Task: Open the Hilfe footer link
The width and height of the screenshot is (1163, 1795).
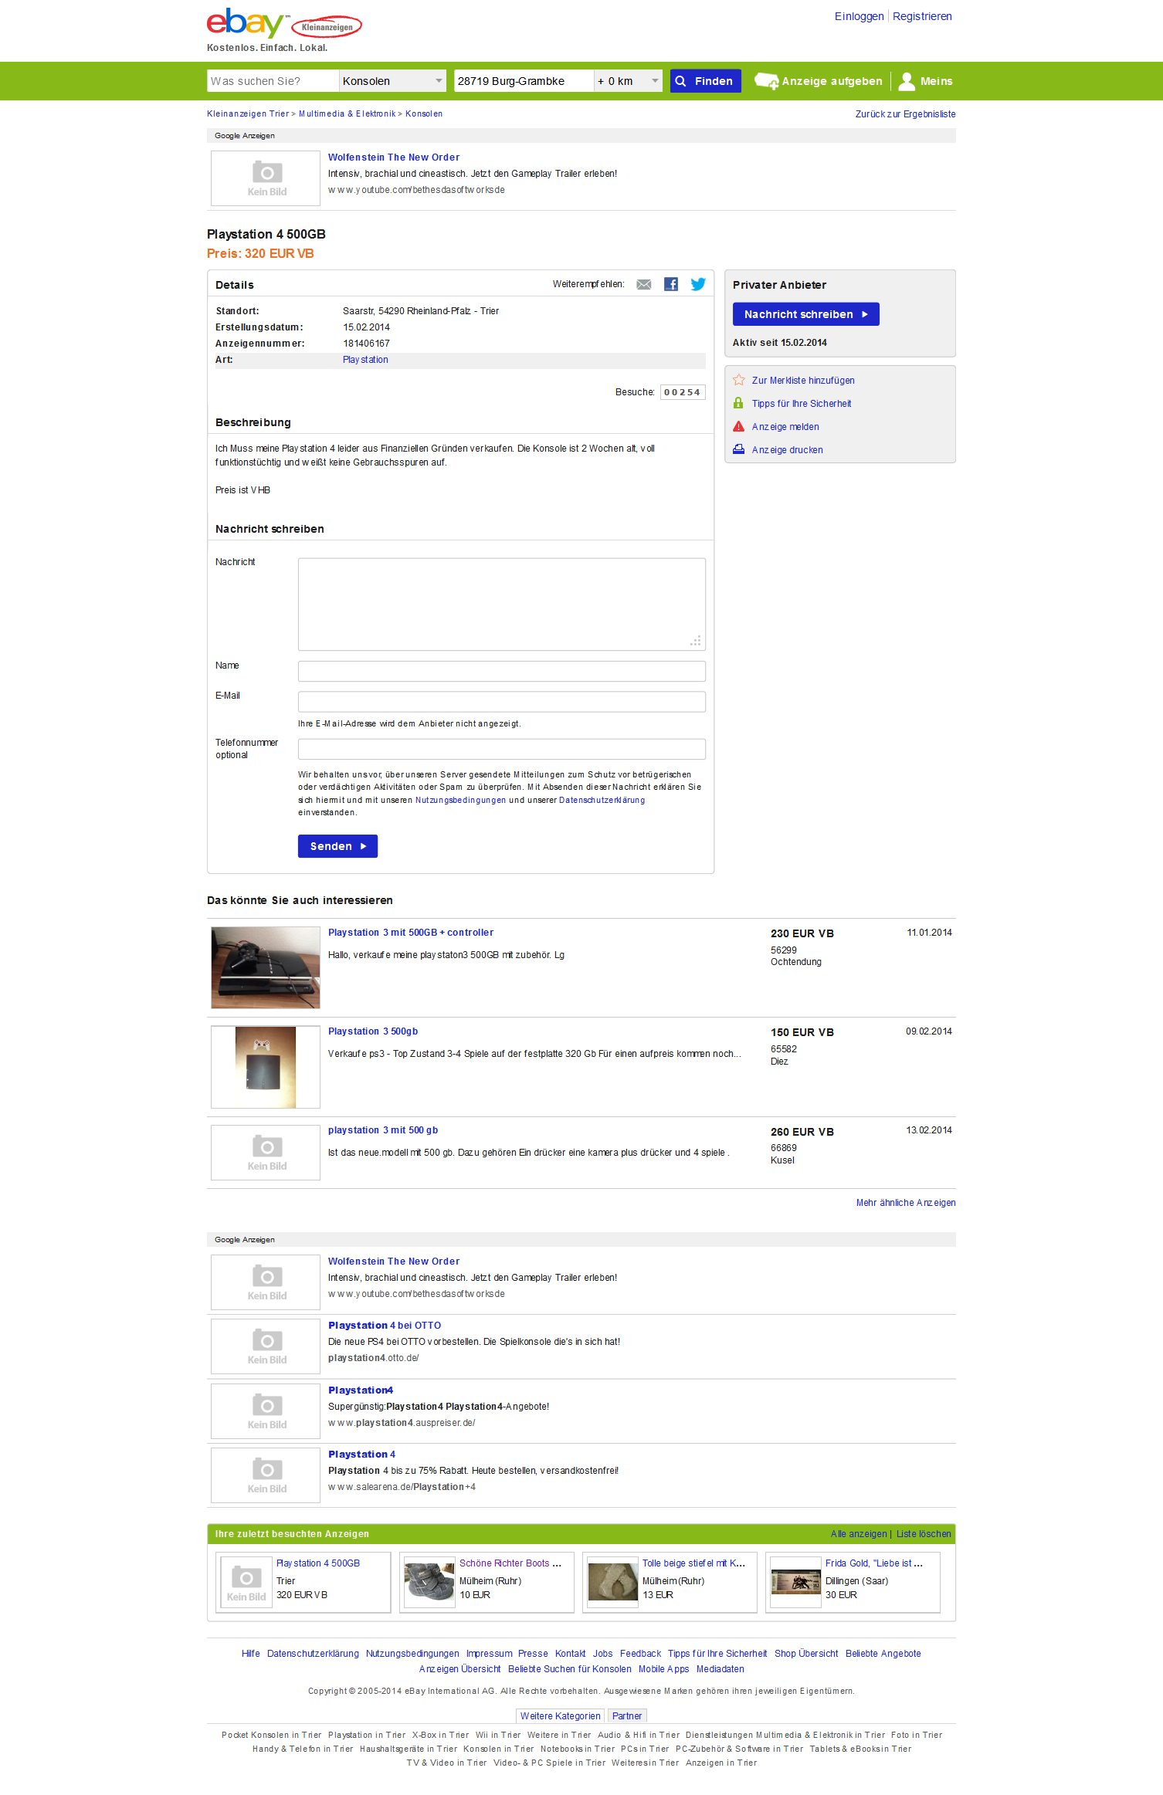Action: tap(251, 1654)
